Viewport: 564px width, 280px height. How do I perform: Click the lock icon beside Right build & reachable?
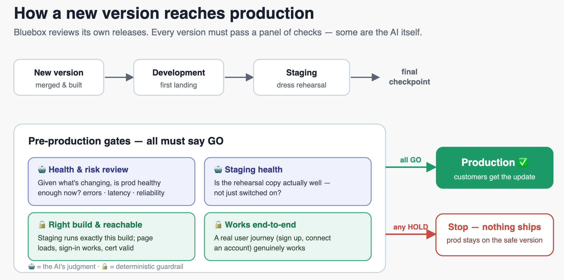(42, 225)
